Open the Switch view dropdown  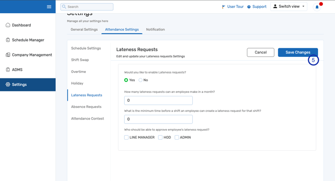point(289,6)
